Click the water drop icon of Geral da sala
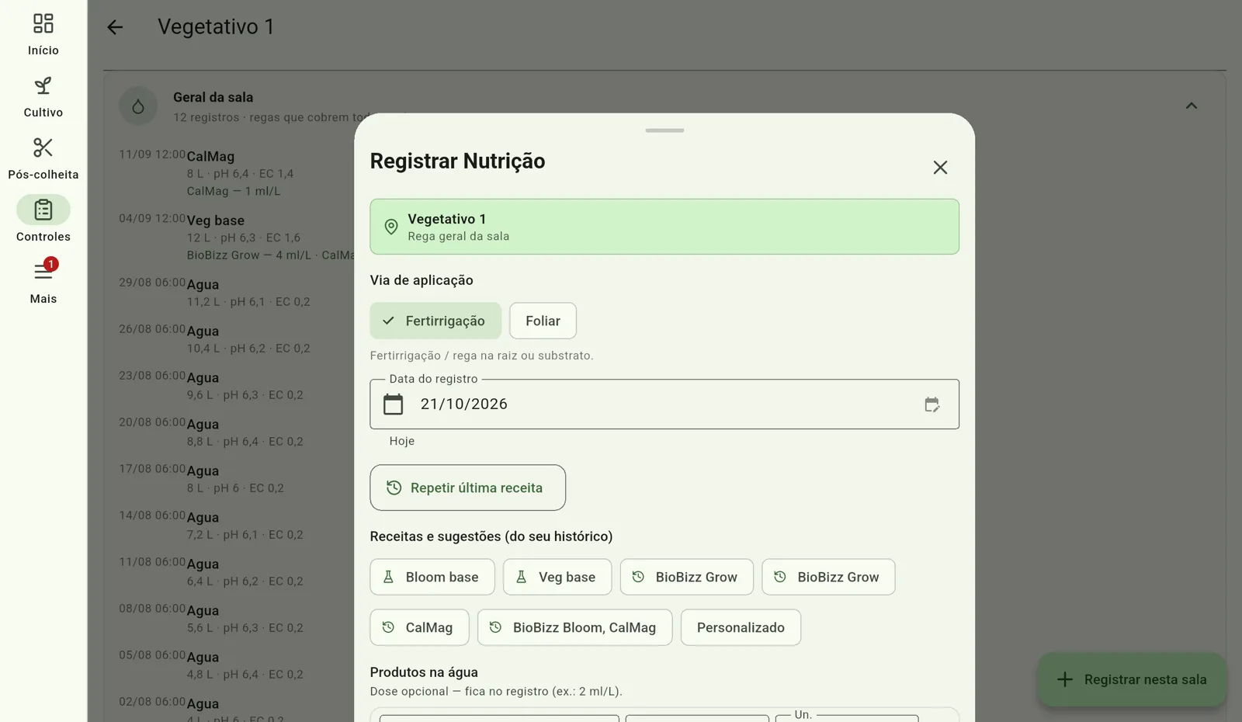1242x722 pixels. click(138, 106)
